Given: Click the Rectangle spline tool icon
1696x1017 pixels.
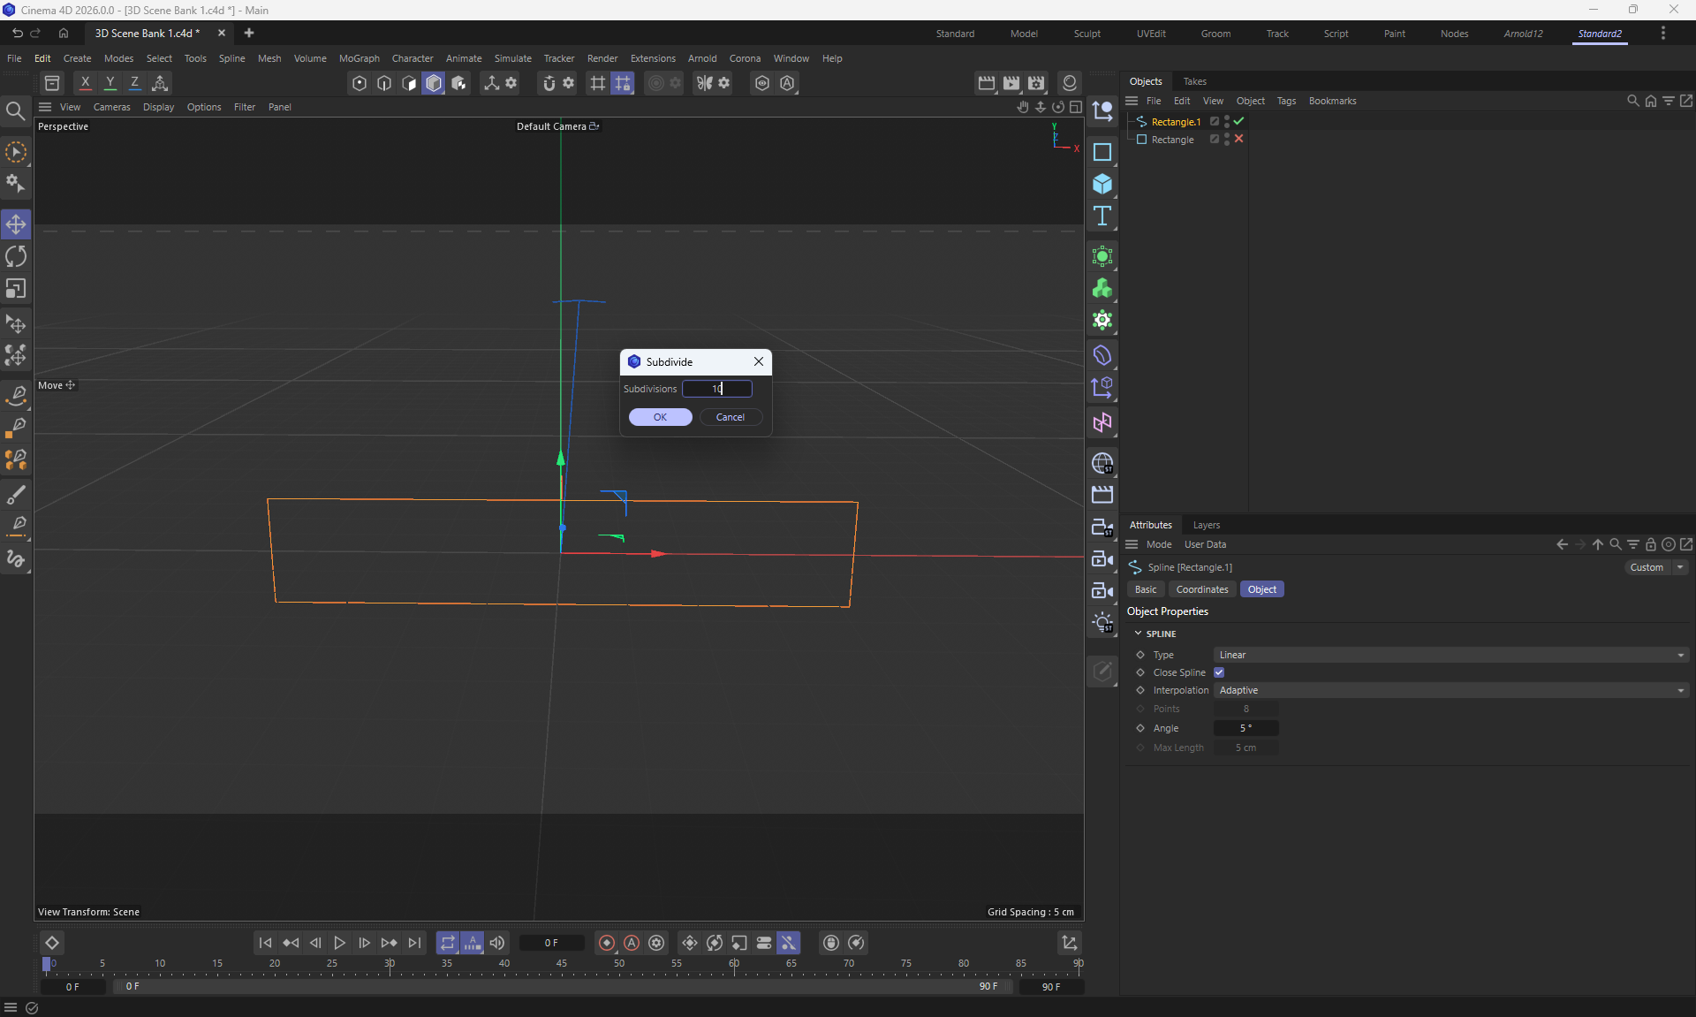Looking at the screenshot, I should pos(1102,152).
